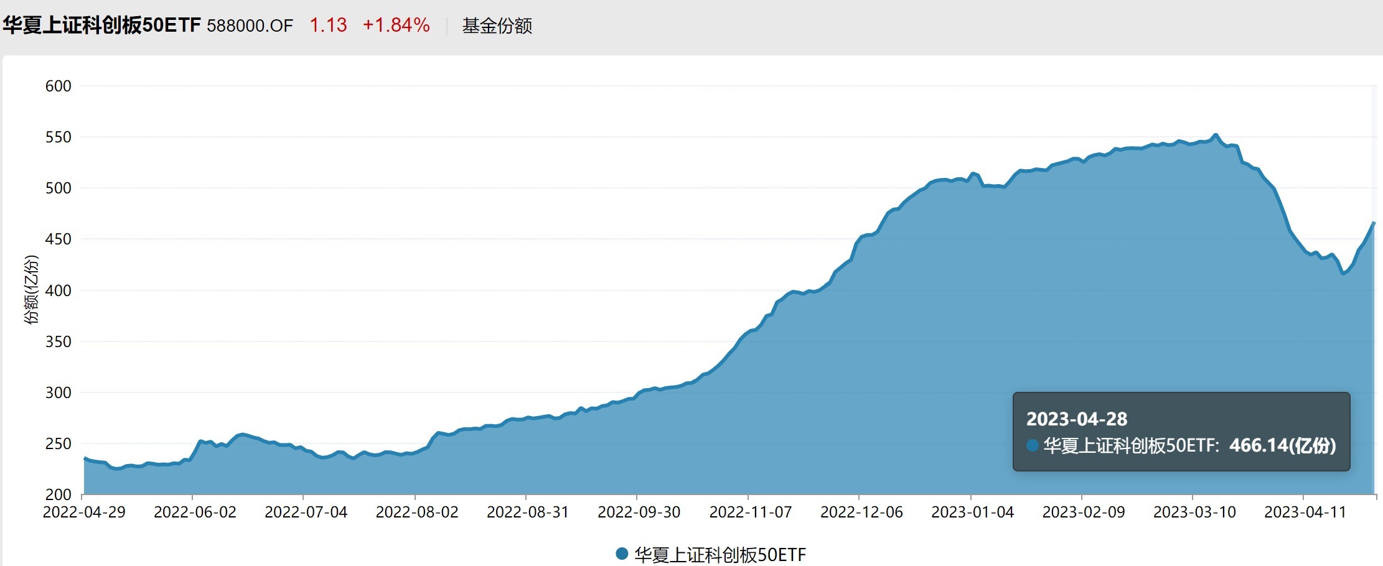Click x-axis date label 2023-02-09
The image size is (1383, 566).
click(1084, 513)
